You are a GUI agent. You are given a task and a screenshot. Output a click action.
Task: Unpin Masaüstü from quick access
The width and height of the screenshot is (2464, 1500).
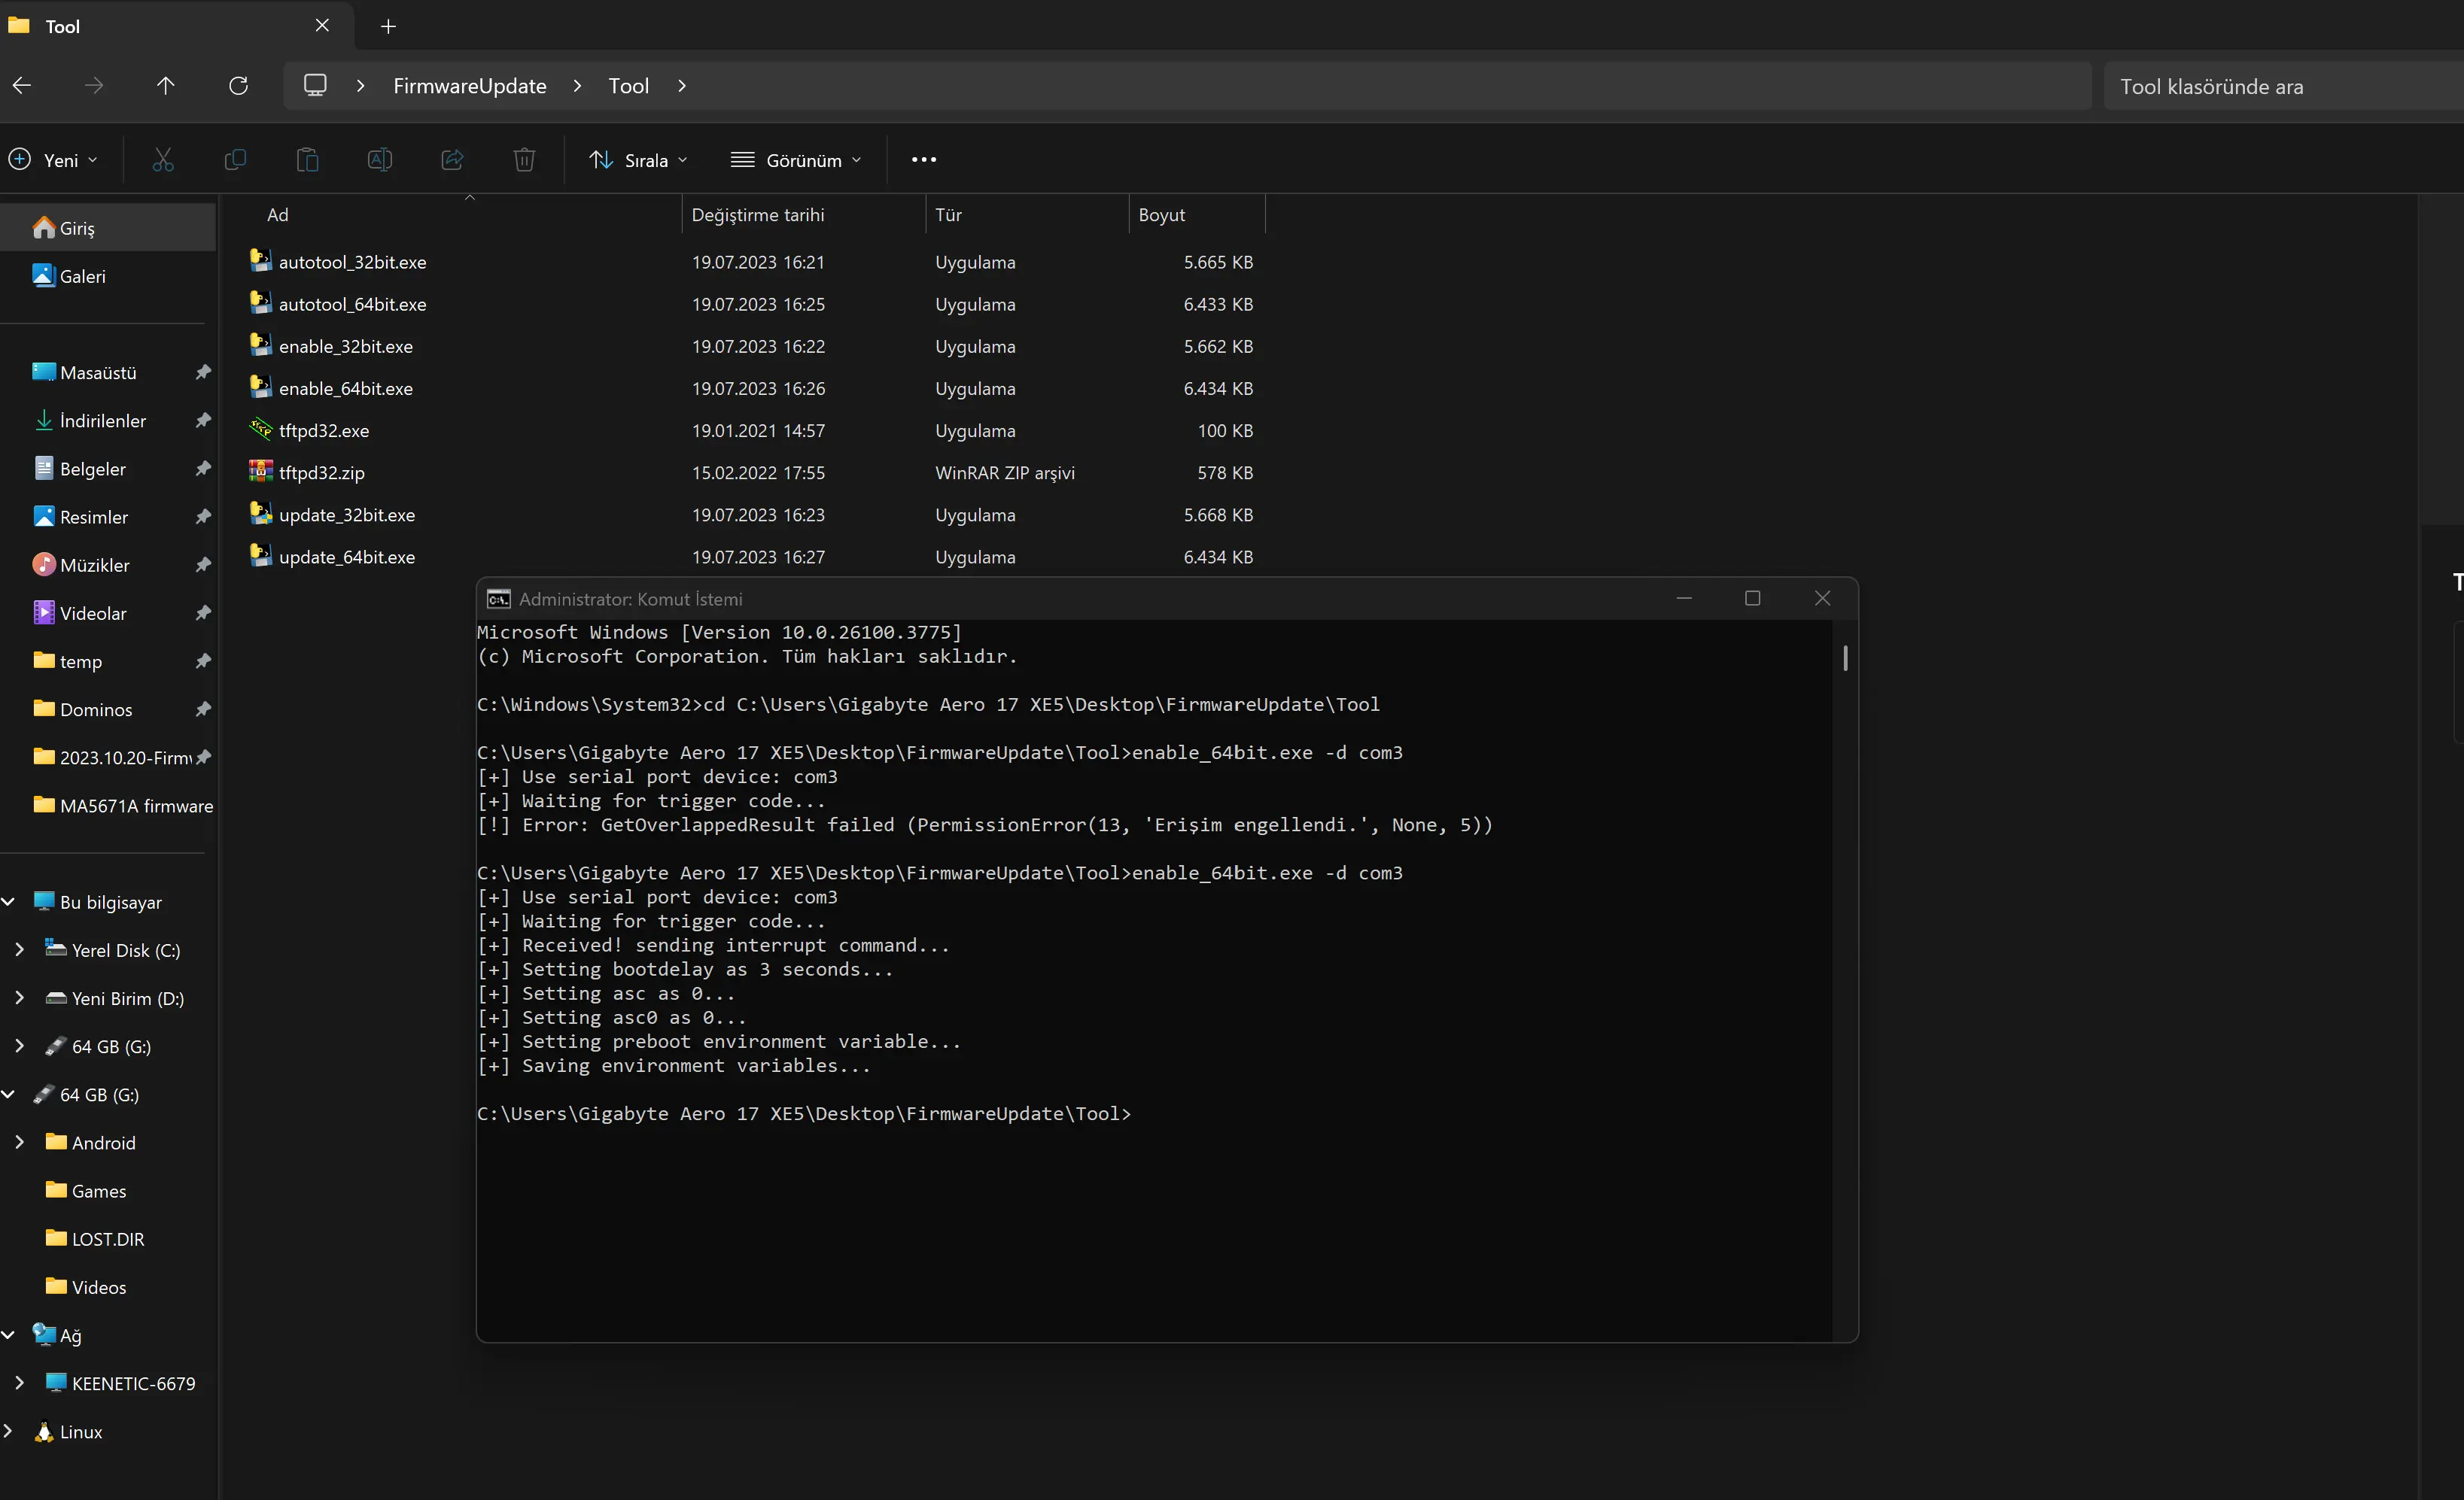203,372
